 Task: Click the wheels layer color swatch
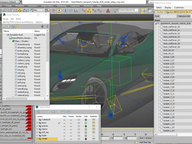coord(86,139)
